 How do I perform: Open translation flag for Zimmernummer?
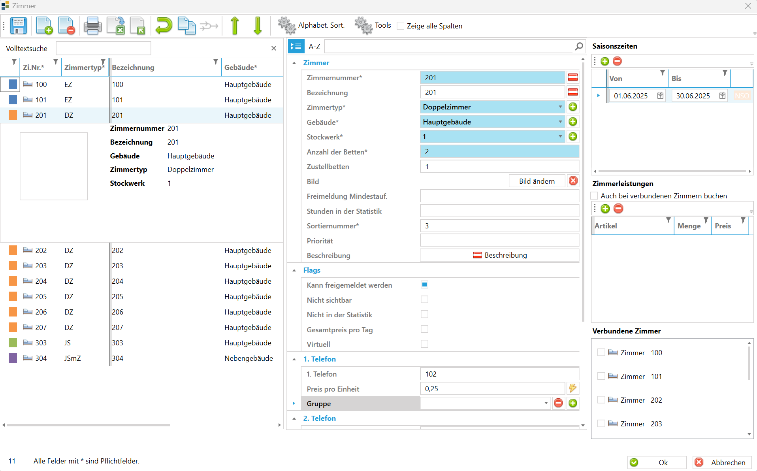tap(573, 77)
